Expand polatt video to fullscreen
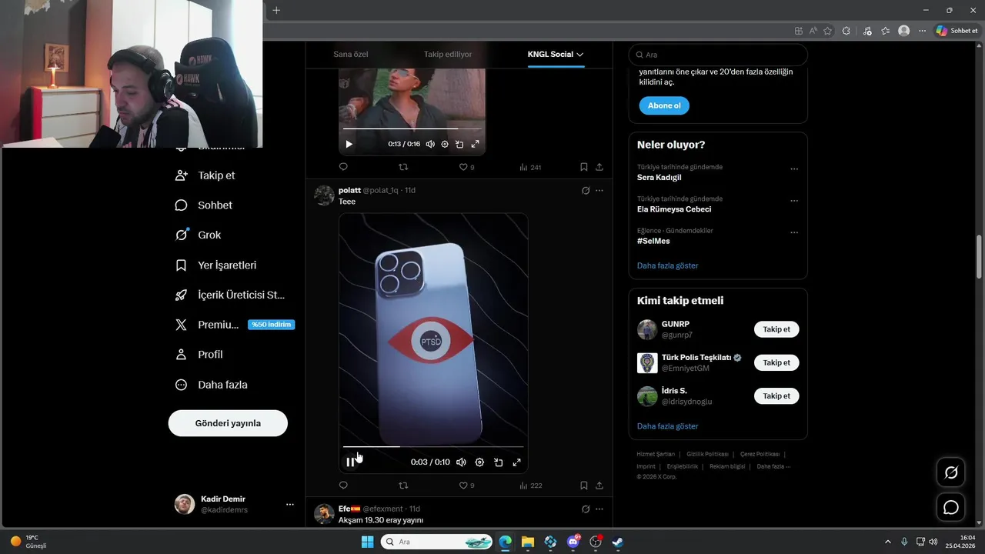Image resolution: width=985 pixels, height=554 pixels. coord(516,462)
